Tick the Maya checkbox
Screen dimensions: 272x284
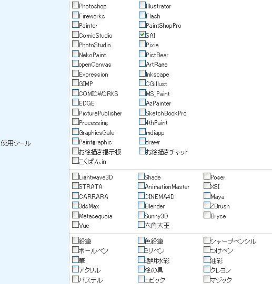[207, 195]
